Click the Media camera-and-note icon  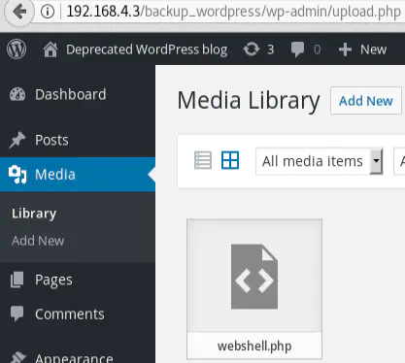tap(17, 175)
